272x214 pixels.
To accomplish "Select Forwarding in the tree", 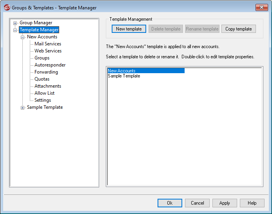I will [x=46, y=72].
